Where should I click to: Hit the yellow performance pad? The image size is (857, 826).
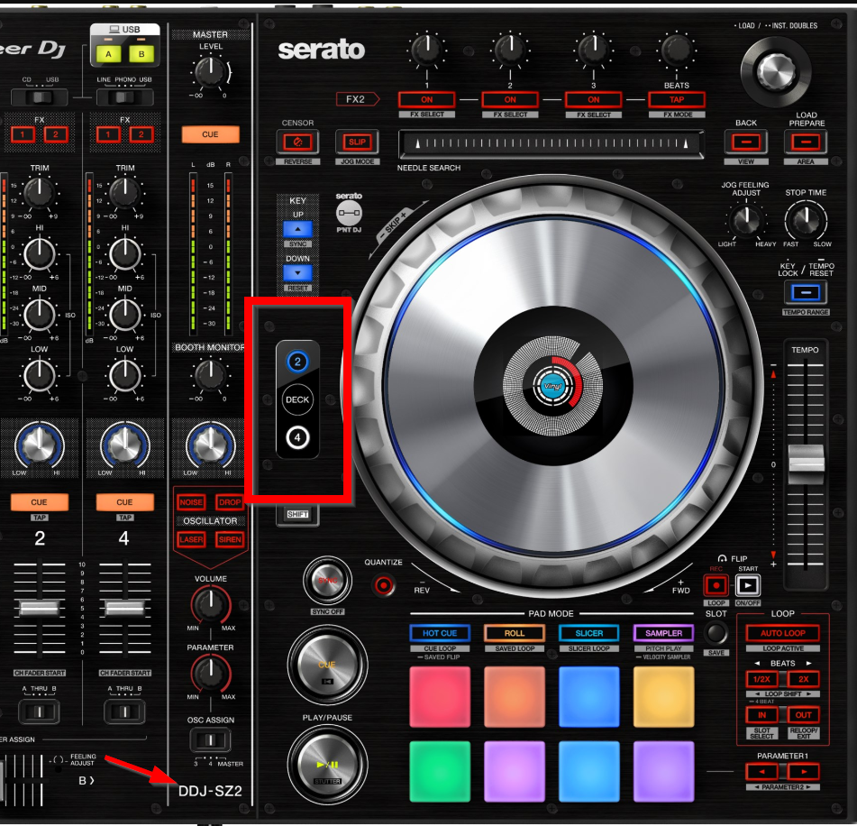tap(663, 696)
